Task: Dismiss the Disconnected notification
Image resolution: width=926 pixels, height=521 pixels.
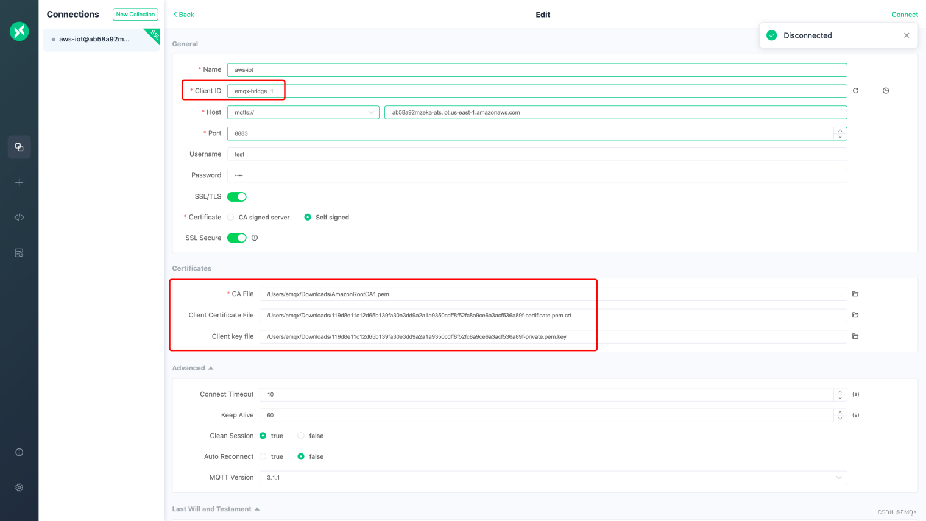Action: click(x=907, y=35)
